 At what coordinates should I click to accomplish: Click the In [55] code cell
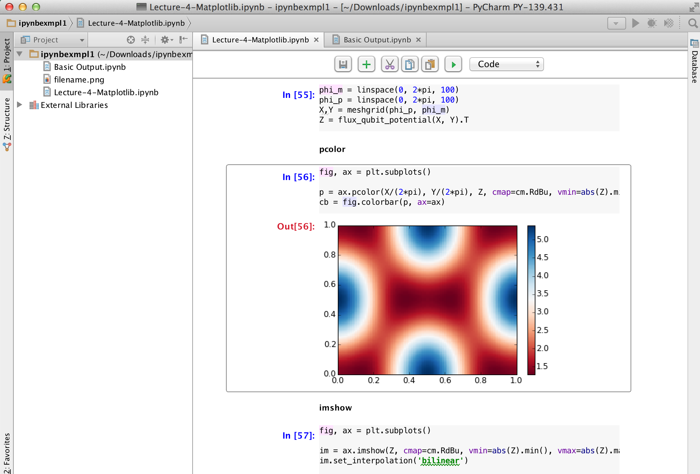tap(469, 108)
